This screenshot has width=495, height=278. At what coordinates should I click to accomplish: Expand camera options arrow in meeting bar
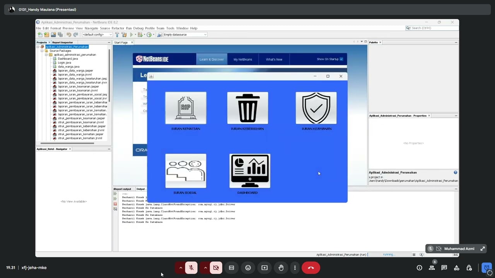205,268
